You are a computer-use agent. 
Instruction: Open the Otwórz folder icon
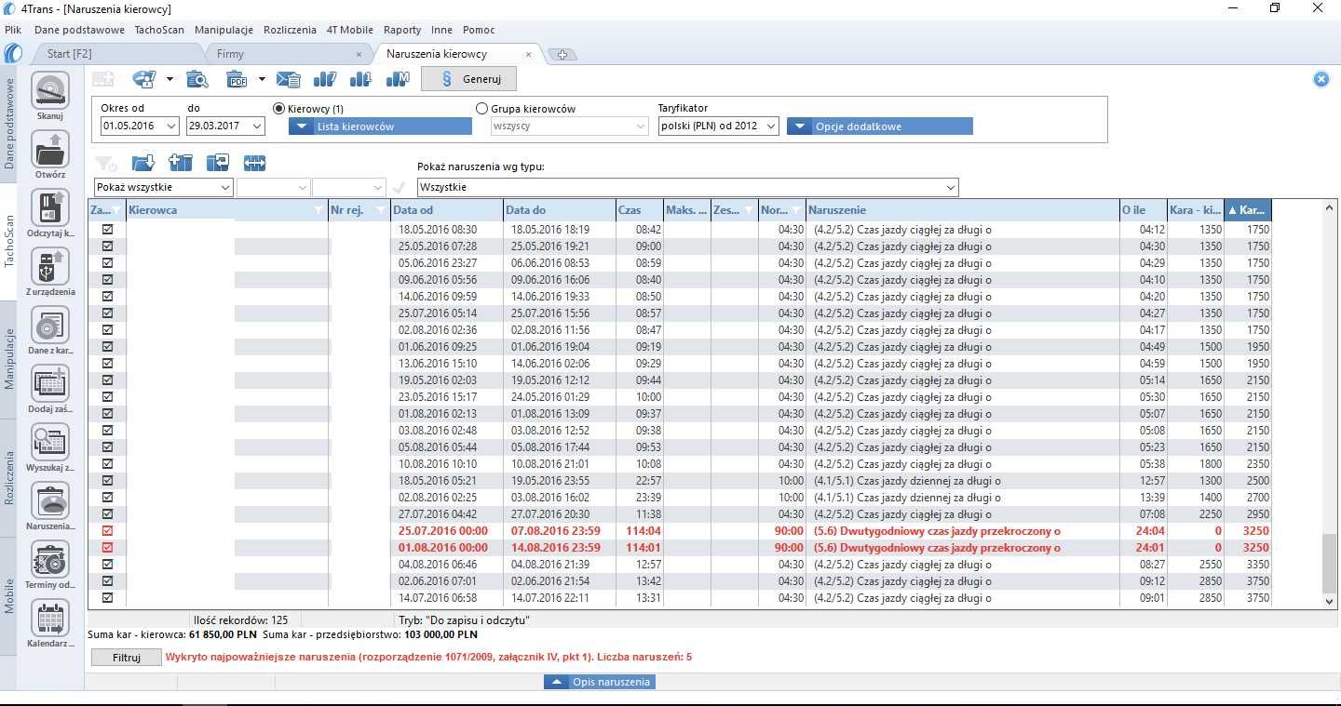point(50,149)
